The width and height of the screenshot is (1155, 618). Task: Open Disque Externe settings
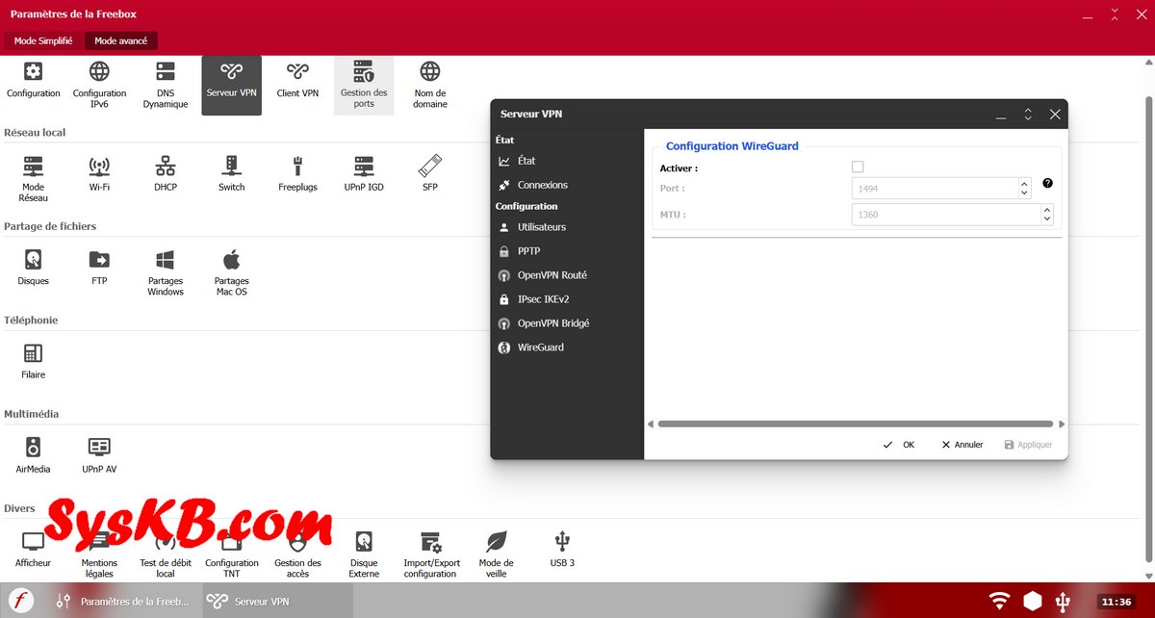(364, 554)
